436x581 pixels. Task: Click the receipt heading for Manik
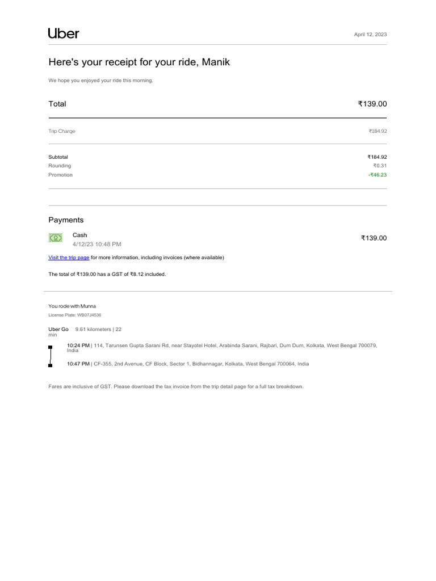[139, 62]
